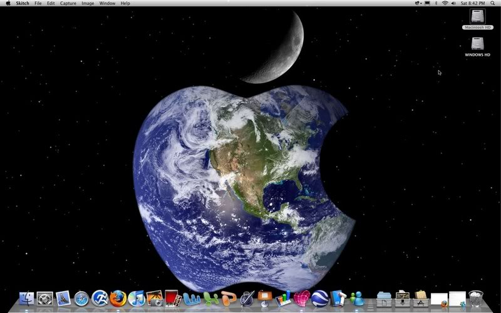Open the volume control in menu bar

(453, 3)
